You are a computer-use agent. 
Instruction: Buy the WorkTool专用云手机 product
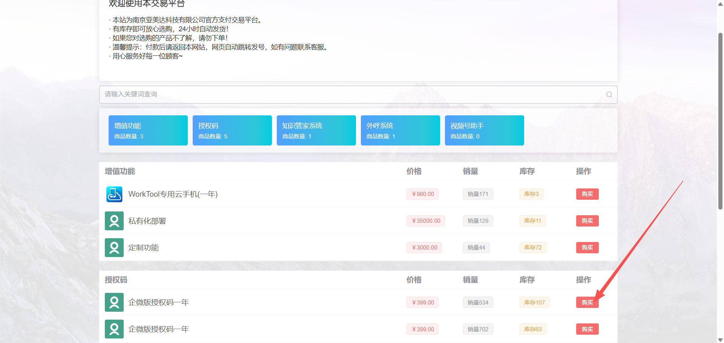click(587, 194)
